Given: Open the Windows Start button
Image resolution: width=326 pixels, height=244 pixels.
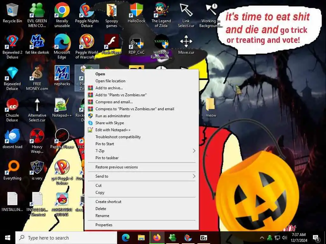Looking at the screenshot, I should (8, 238).
